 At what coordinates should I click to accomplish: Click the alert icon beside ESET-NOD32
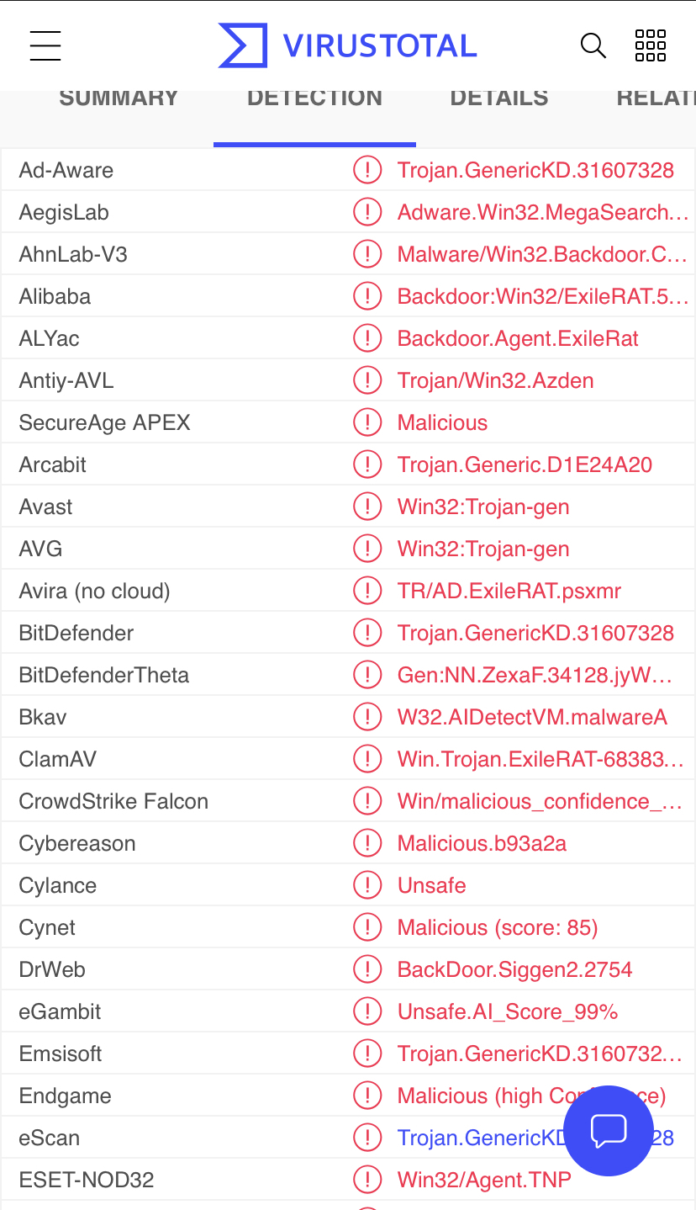[x=367, y=1180]
